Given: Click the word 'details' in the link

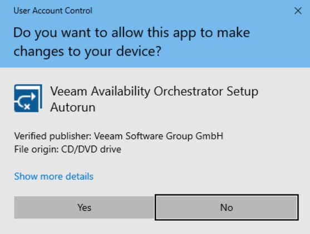Looking at the screenshot, I should (80, 176).
